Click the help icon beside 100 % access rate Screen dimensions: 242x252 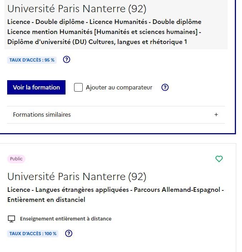click(x=69, y=233)
